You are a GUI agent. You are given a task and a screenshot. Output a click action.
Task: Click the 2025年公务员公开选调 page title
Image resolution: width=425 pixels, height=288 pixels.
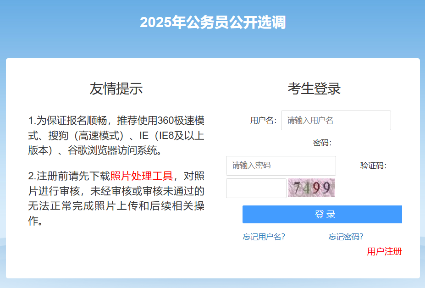(213, 22)
